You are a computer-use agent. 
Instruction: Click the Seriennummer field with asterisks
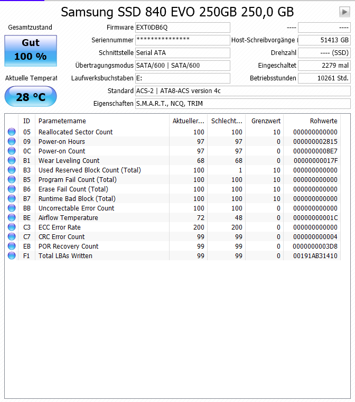pos(183,40)
